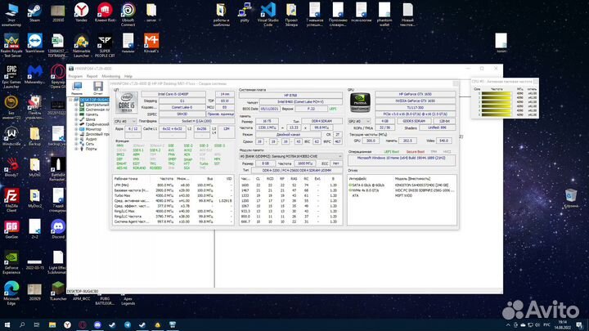Launch TLauncher Minecraft icon
Image resolution: width=589 pixels, height=331 pixels.
click(58, 291)
